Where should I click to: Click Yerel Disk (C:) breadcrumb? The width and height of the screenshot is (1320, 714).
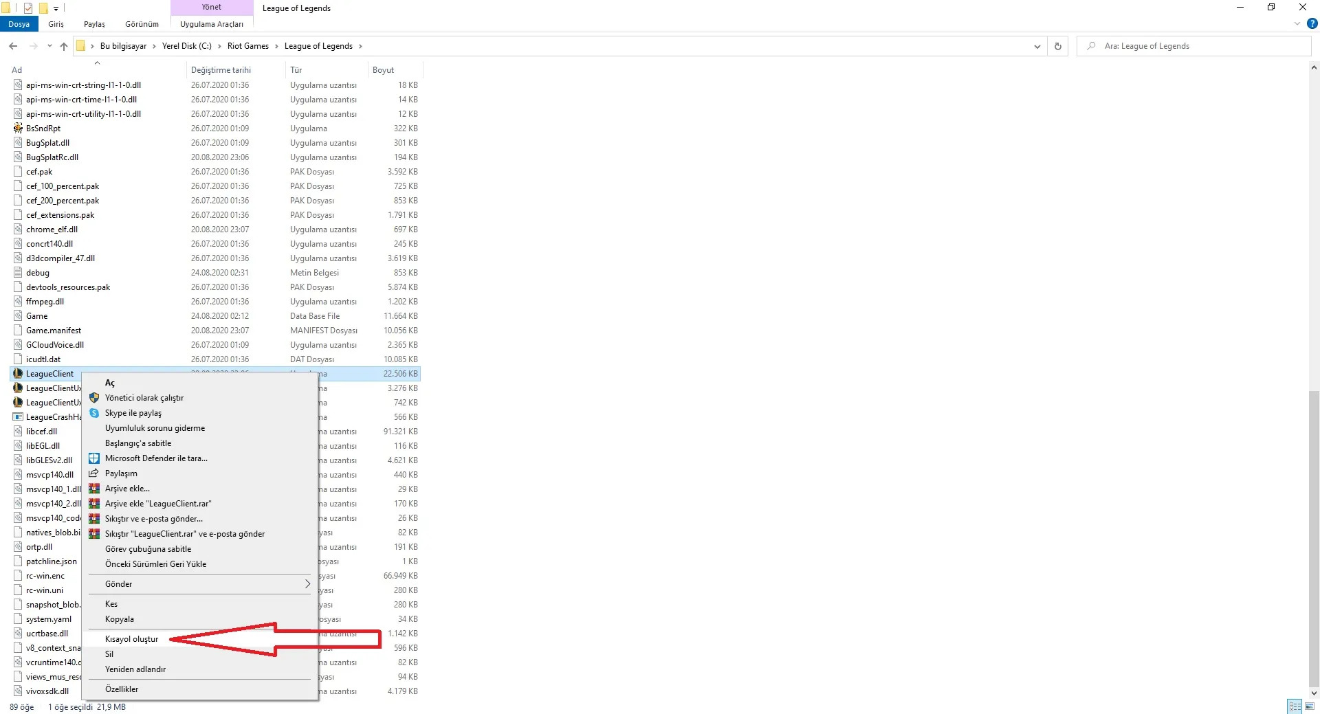coord(187,46)
